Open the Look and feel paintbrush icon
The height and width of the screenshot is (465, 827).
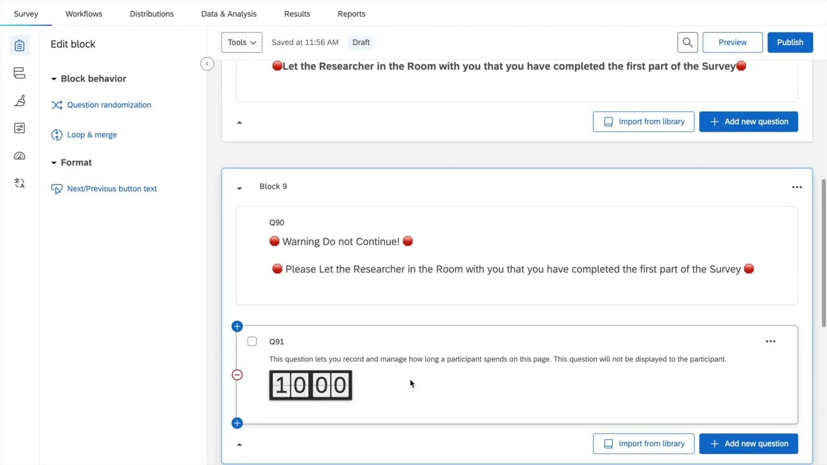click(x=19, y=101)
